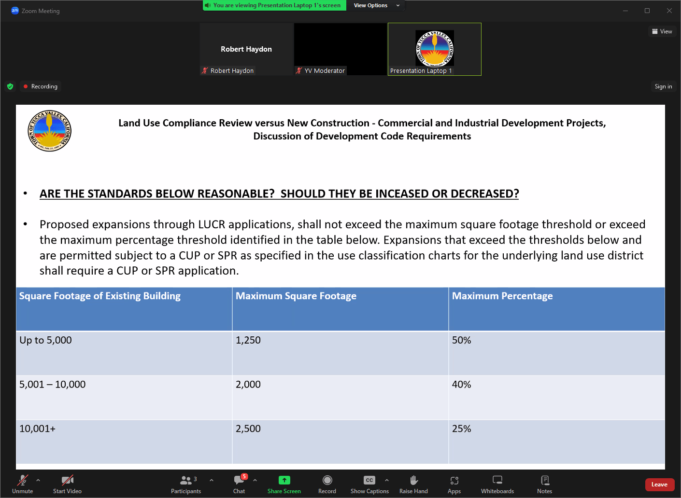Screen dimensions: 681x498
Task: Raise your hand in the meeting
Action: (413, 484)
